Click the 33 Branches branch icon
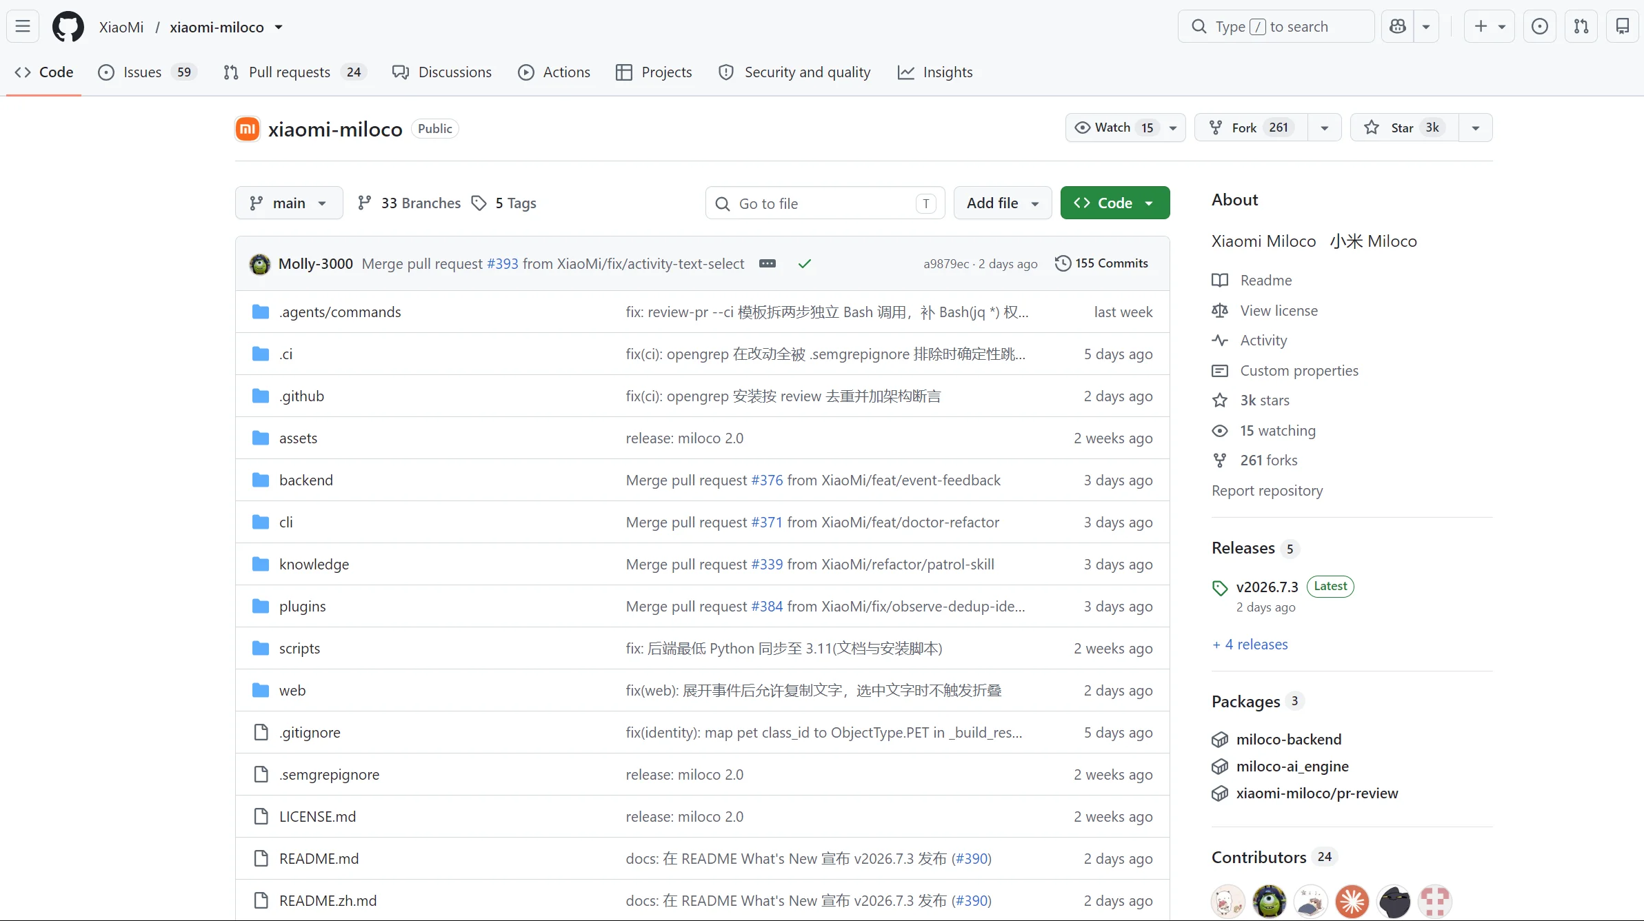Viewport: 1644px width, 921px height. (x=365, y=203)
